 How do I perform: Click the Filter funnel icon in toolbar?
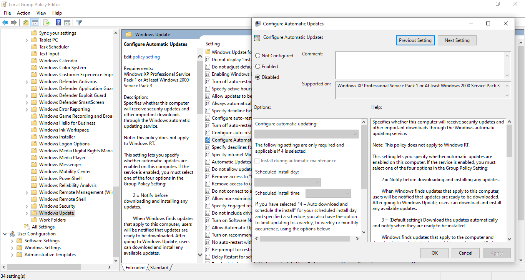[x=79, y=23]
